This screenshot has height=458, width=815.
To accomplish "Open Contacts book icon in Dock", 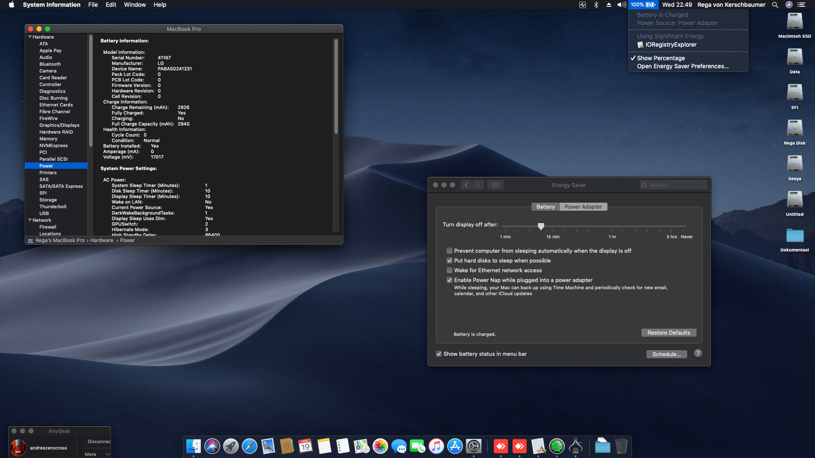I will tap(287, 446).
